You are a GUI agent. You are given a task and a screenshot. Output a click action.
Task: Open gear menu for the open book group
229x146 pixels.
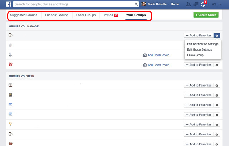tap(217, 85)
